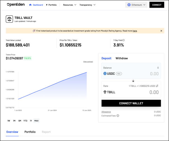Click the Allowance label
The image size is (169, 141).
106,112
